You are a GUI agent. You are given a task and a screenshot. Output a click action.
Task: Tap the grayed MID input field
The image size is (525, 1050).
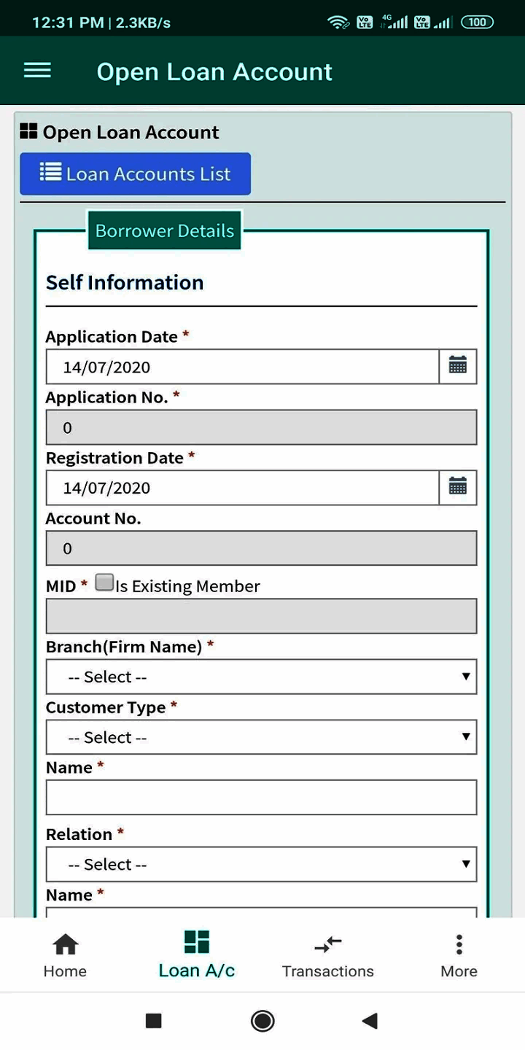point(261,616)
